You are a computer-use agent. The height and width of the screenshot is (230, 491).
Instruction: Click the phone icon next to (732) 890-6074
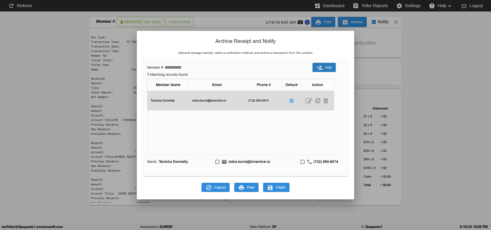point(309,162)
